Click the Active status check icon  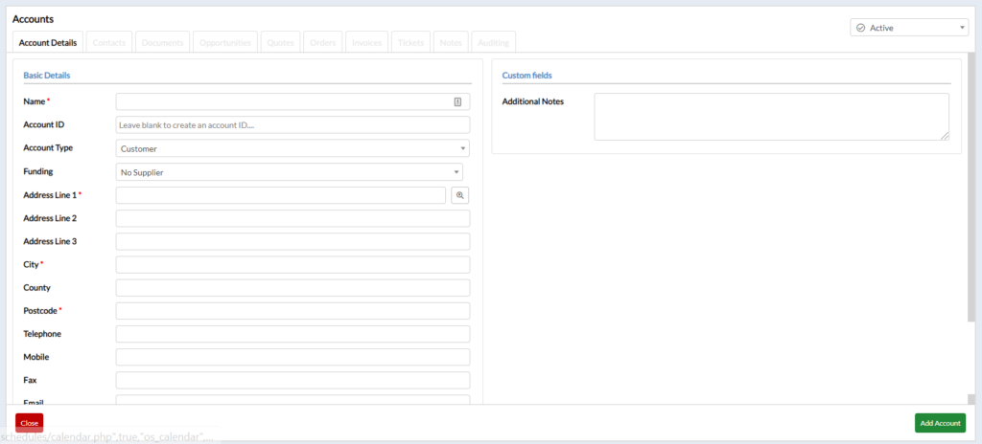(x=860, y=28)
